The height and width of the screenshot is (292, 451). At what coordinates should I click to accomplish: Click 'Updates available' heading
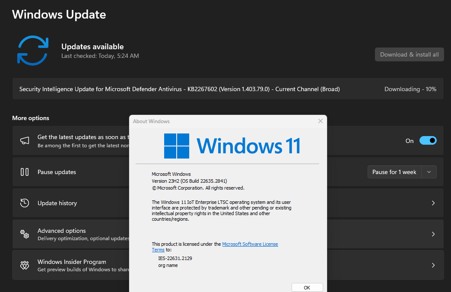pos(92,47)
